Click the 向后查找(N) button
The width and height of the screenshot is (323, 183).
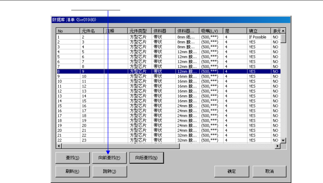click(147, 158)
